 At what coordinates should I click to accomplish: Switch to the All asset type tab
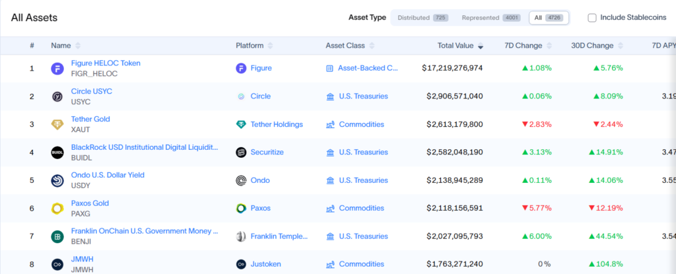pyautogui.click(x=549, y=18)
